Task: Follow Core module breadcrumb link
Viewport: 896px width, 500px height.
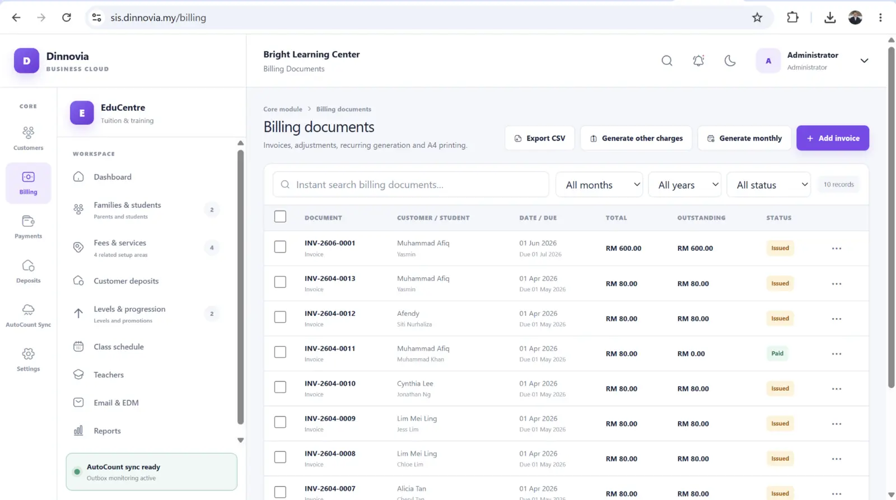Action: point(283,109)
